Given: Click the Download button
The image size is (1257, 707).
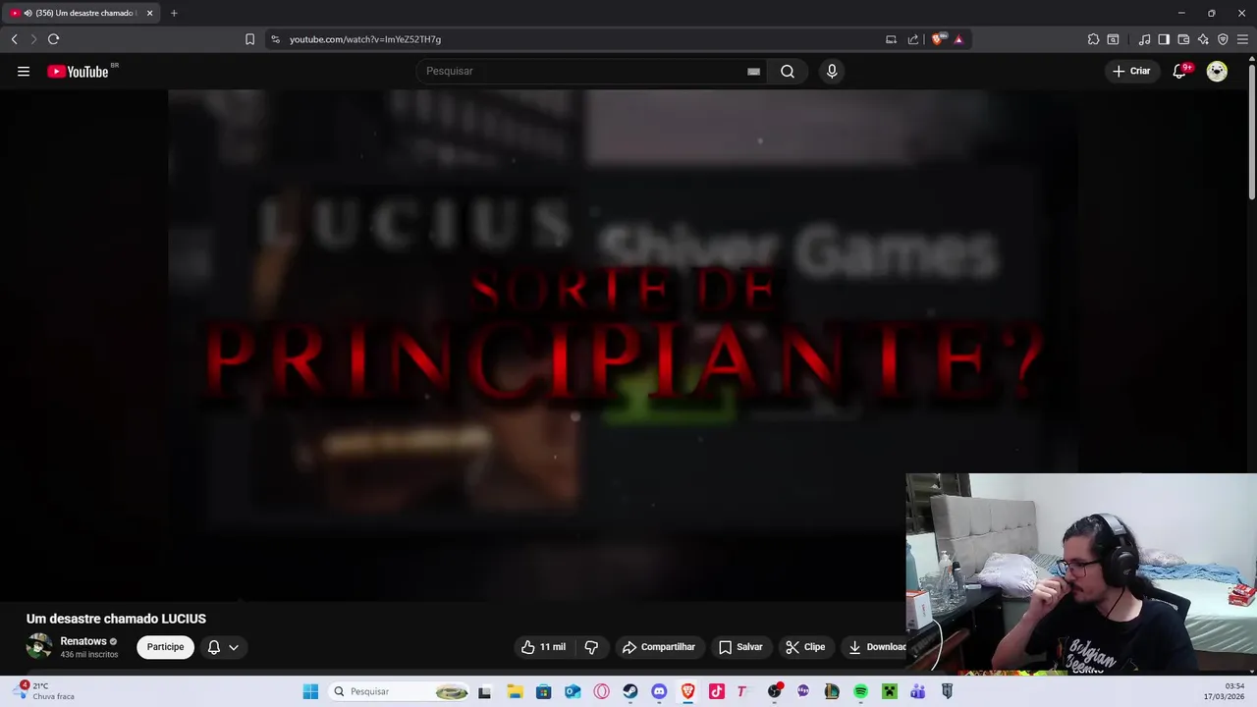Looking at the screenshot, I should 876,647.
